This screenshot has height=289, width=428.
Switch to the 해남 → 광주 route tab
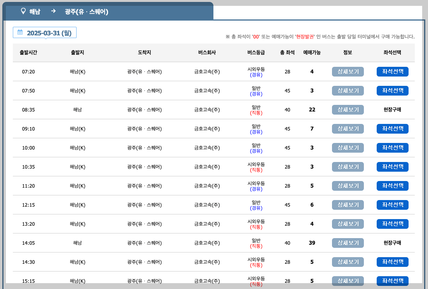point(70,12)
